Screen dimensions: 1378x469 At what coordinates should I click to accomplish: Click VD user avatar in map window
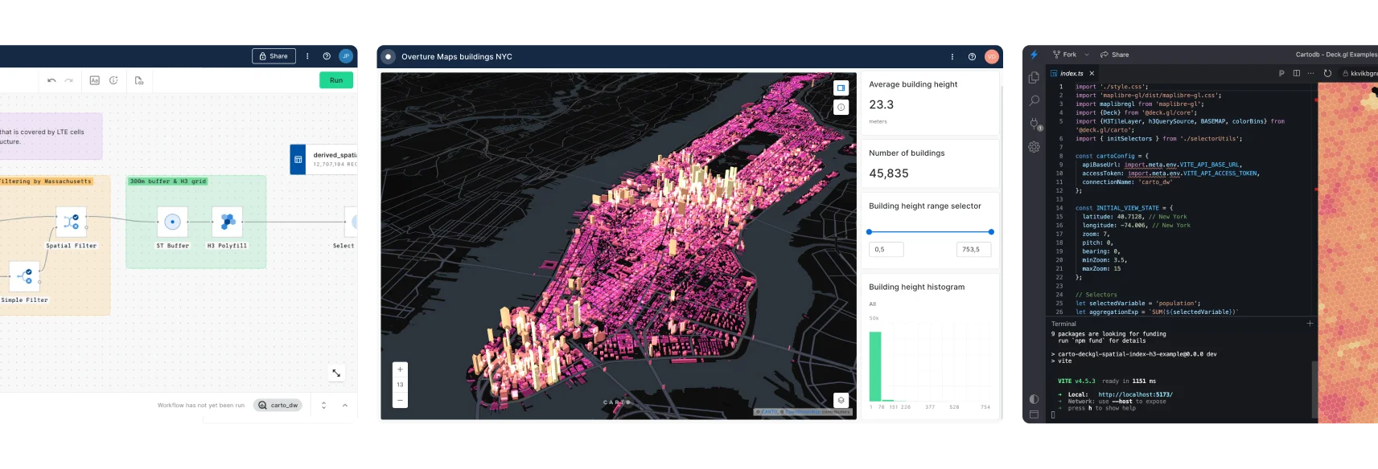click(x=991, y=57)
